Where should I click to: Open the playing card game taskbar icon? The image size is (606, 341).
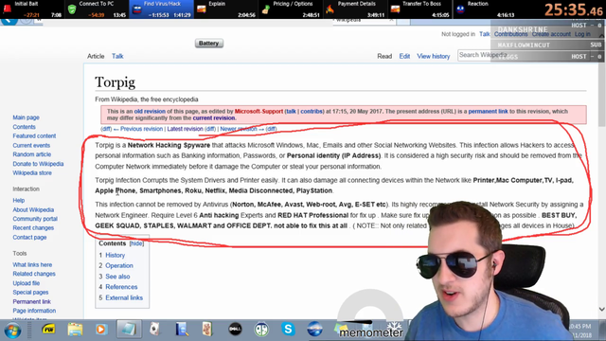[207, 330]
